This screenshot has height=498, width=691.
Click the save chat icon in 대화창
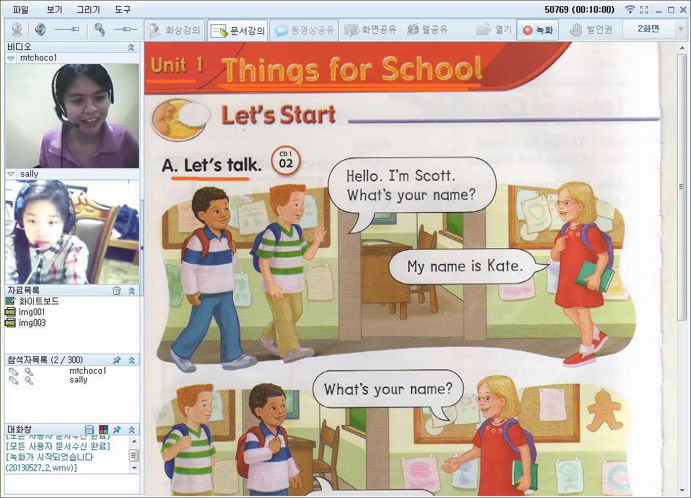[89, 429]
